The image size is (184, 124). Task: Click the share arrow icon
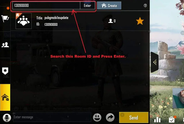click(110, 117)
